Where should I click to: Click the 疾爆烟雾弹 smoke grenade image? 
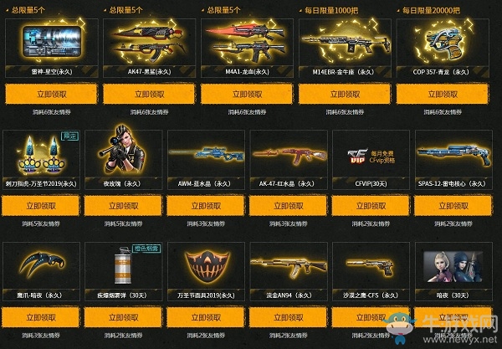(123, 266)
